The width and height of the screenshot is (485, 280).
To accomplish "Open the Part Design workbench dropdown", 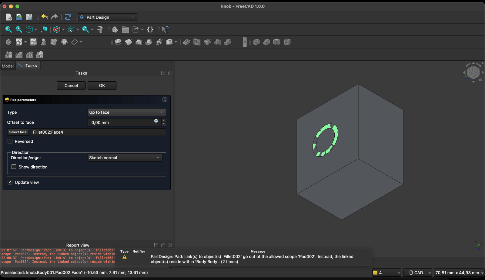I will pos(108,17).
